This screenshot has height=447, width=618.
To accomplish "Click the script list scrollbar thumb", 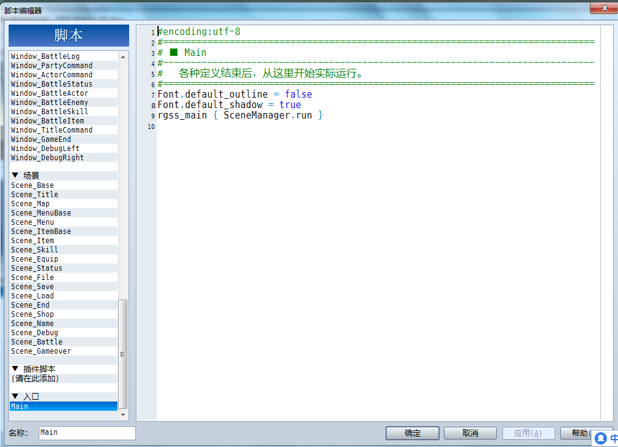I will coord(123,354).
